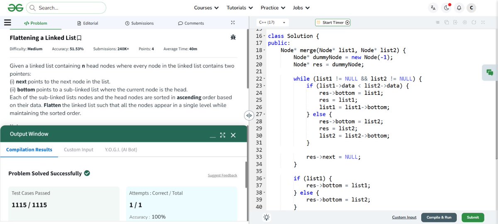Open the language translate icon

tap(433, 8)
